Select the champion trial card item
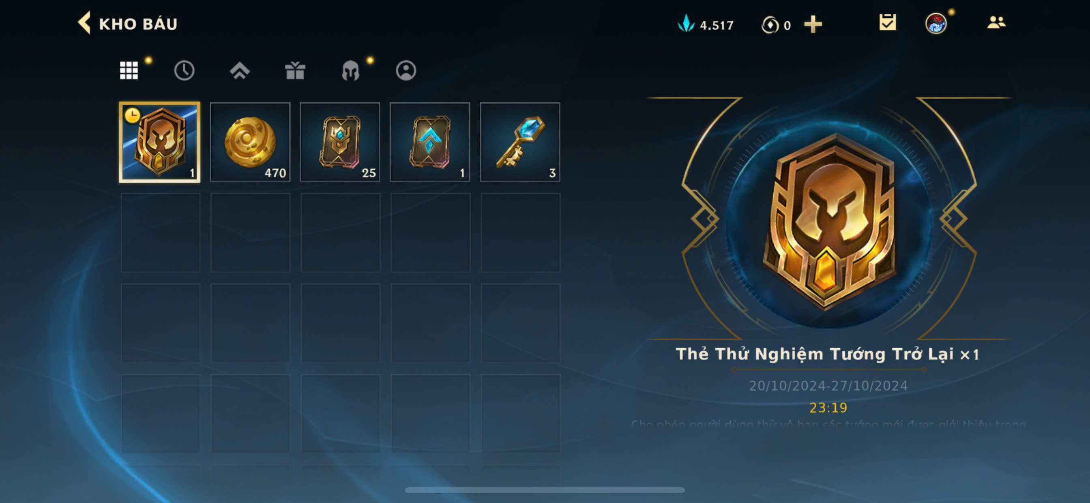The width and height of the screenshot is (1090, 503). (x=159, y=142)
